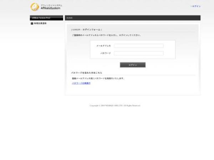Click the LOGIN - ログインフォーム heading
214x160 pixels.
click(x=87, y=30)
